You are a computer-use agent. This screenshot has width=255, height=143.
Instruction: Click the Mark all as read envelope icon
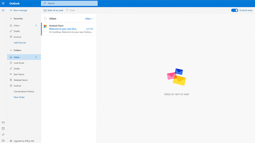tap(45, 10)
